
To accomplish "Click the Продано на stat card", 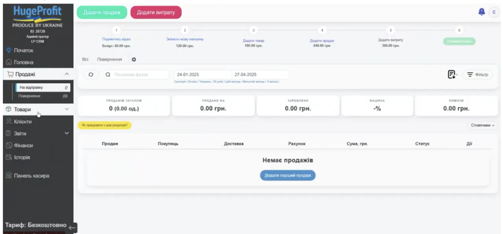I will click(x=213, y=105).
